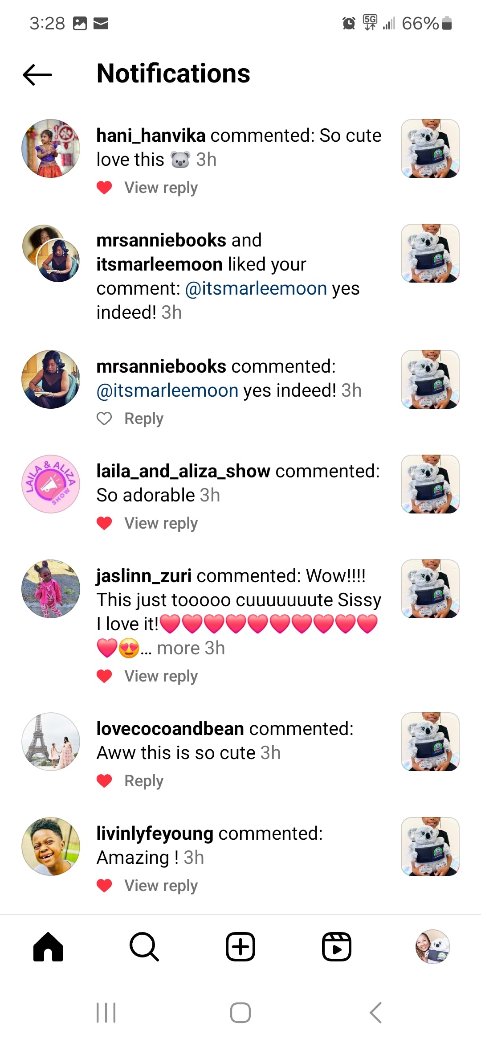Image resolution: width=481 pixels, height=1043 pixels.
Task: Open the Search magnifier tab
Action: coord(144,946)
